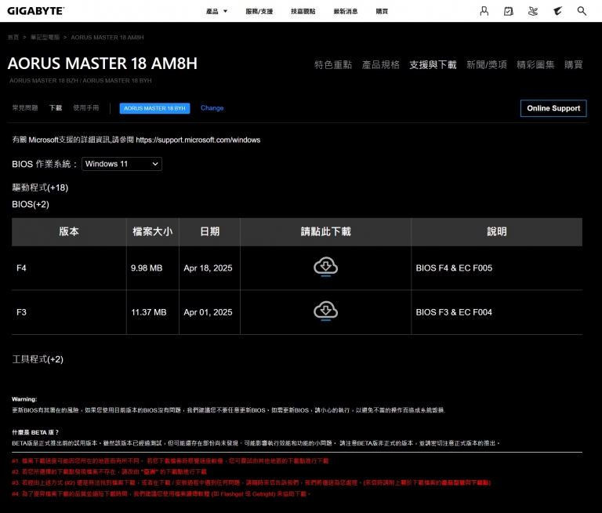Viewport: 602px width, 513px height.
Task: Go to 筆記型電腦 breadcrumb link
Action: (45, 38)
